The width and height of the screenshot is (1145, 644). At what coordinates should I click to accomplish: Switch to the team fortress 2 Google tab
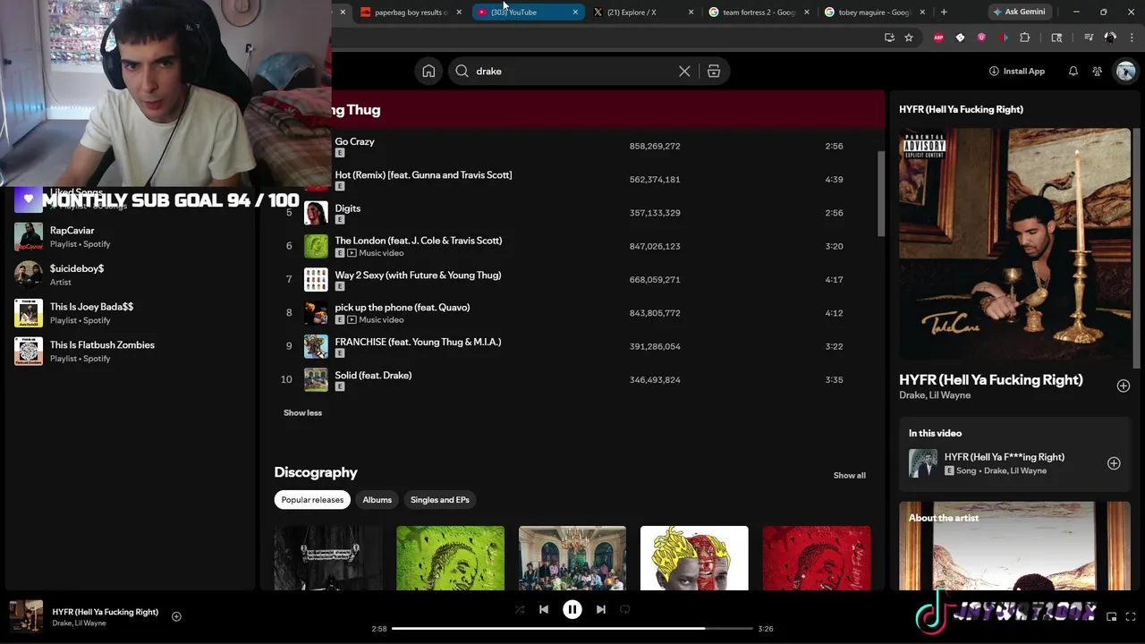click(760, 13)
